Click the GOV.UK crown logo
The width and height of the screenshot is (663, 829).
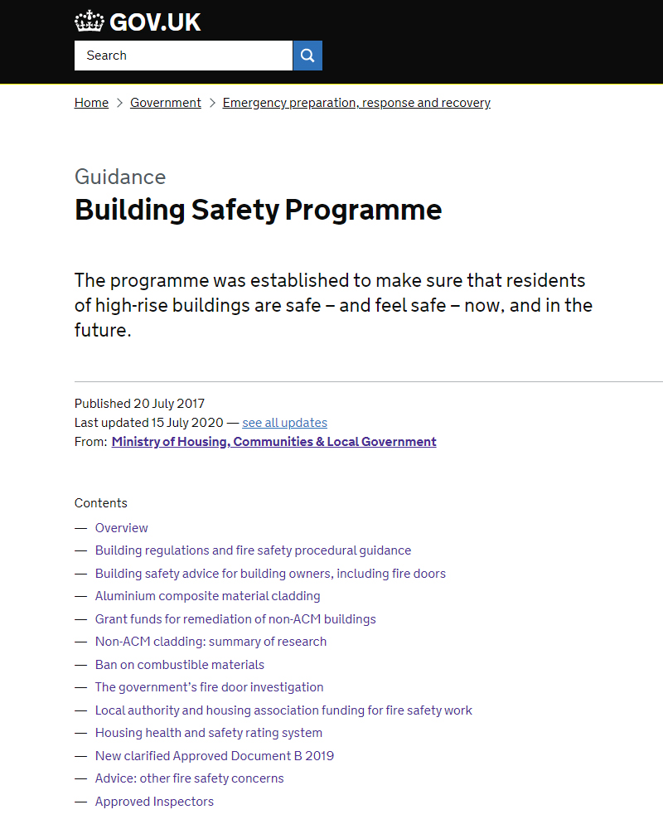pyautogui.click(x=89, y=21)
